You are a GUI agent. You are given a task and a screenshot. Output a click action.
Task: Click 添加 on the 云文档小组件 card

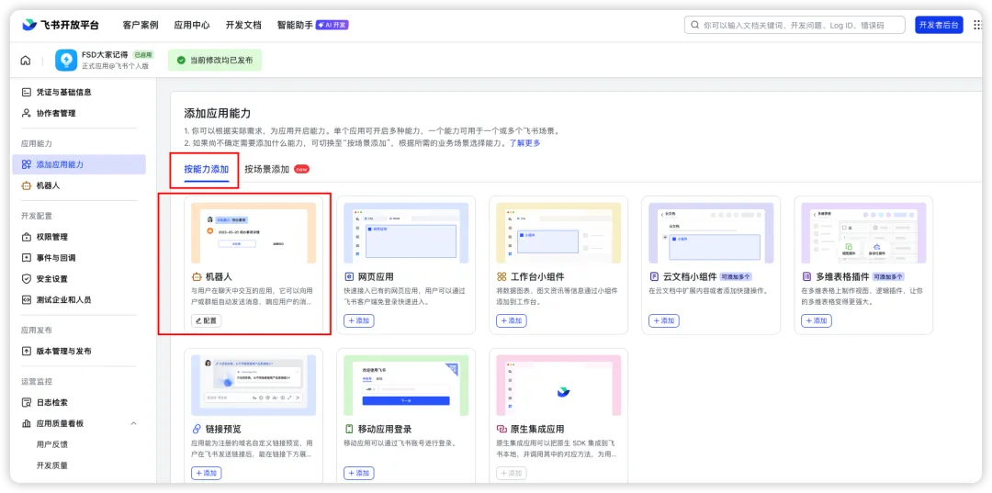click(x=664, y=321)
